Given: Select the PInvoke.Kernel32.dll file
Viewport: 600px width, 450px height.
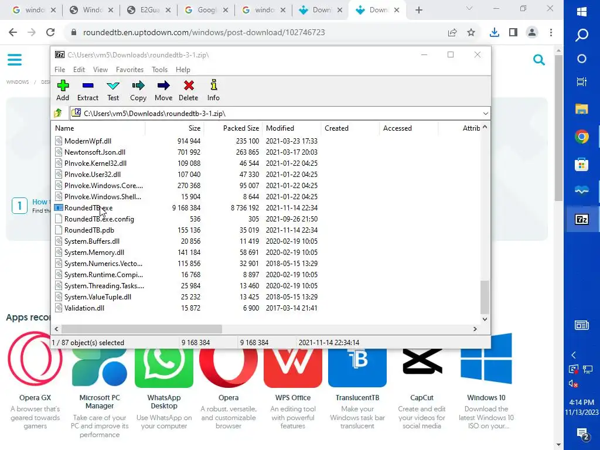Looking at the screenshot, I should pos(96,163).
